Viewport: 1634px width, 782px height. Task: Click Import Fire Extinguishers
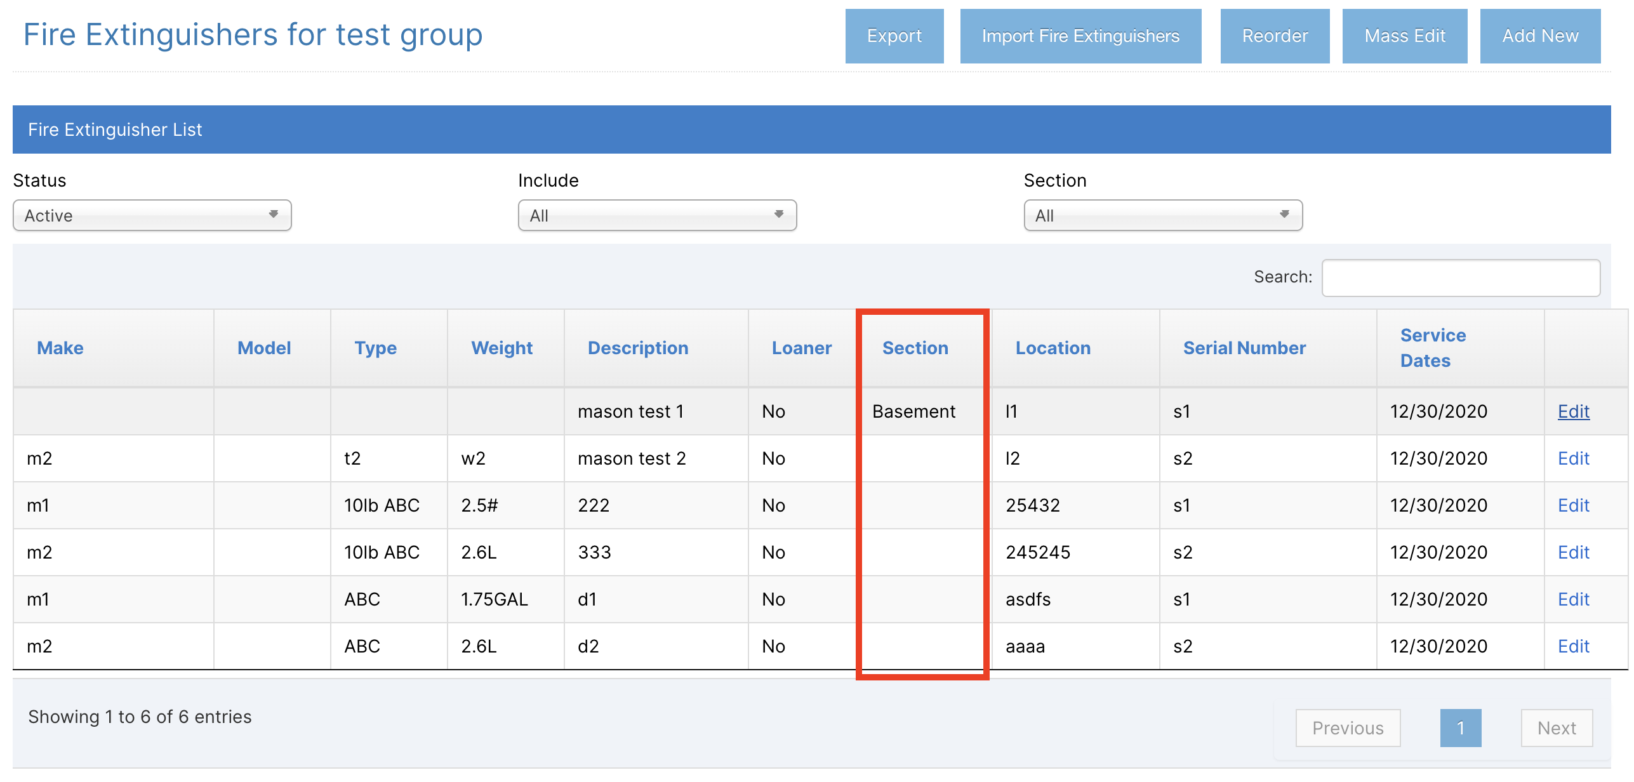1080,36
